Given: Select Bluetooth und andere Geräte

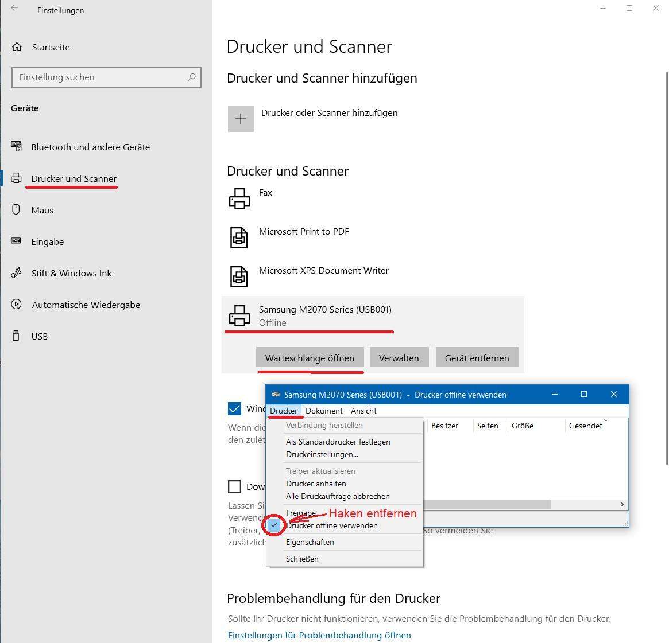Looking at the screenshot, I should [x=91, y=147].
